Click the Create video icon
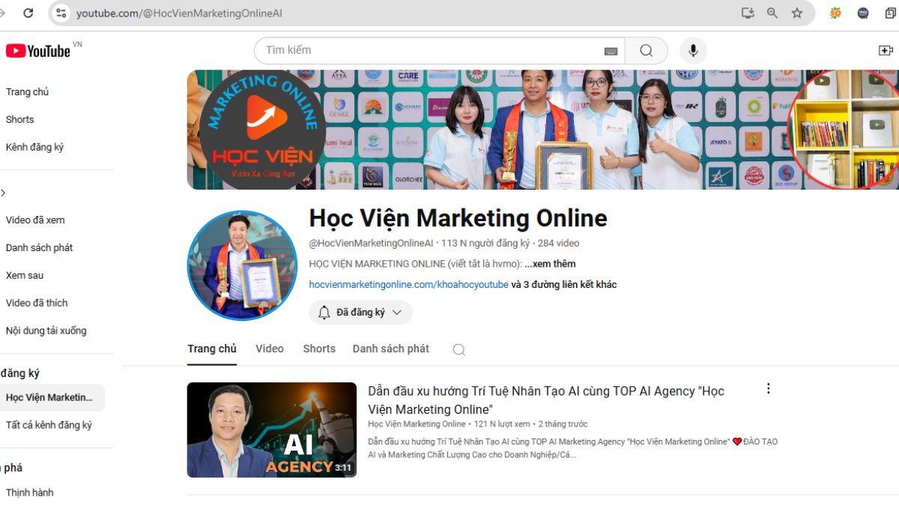 886,50
